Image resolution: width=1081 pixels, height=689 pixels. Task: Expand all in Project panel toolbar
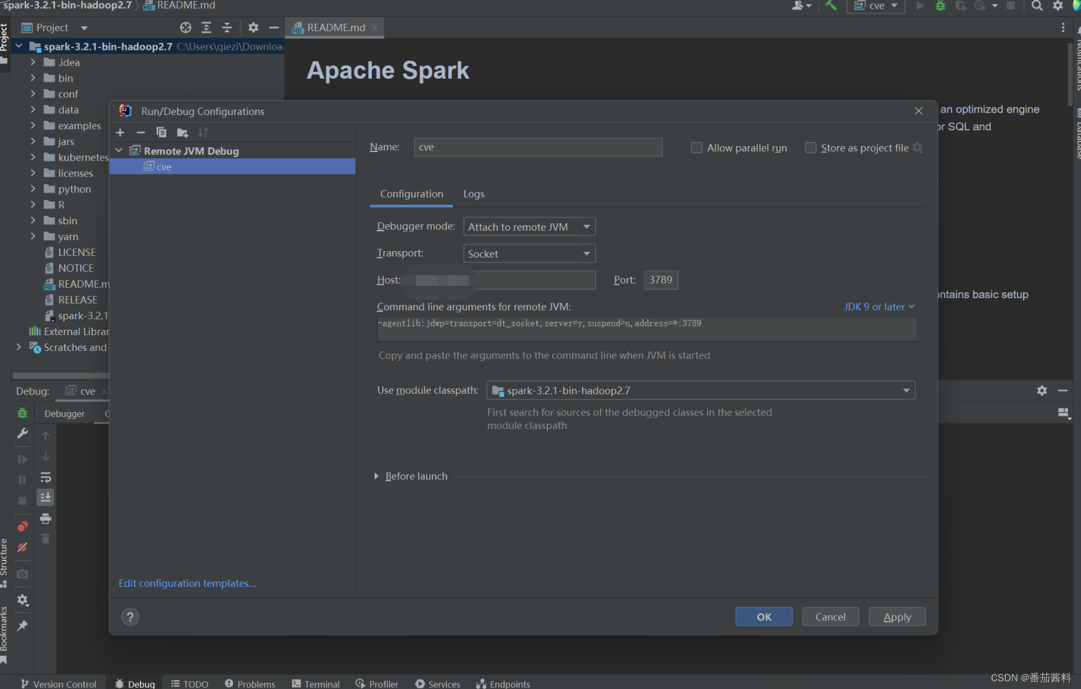[x=206, y=28]
